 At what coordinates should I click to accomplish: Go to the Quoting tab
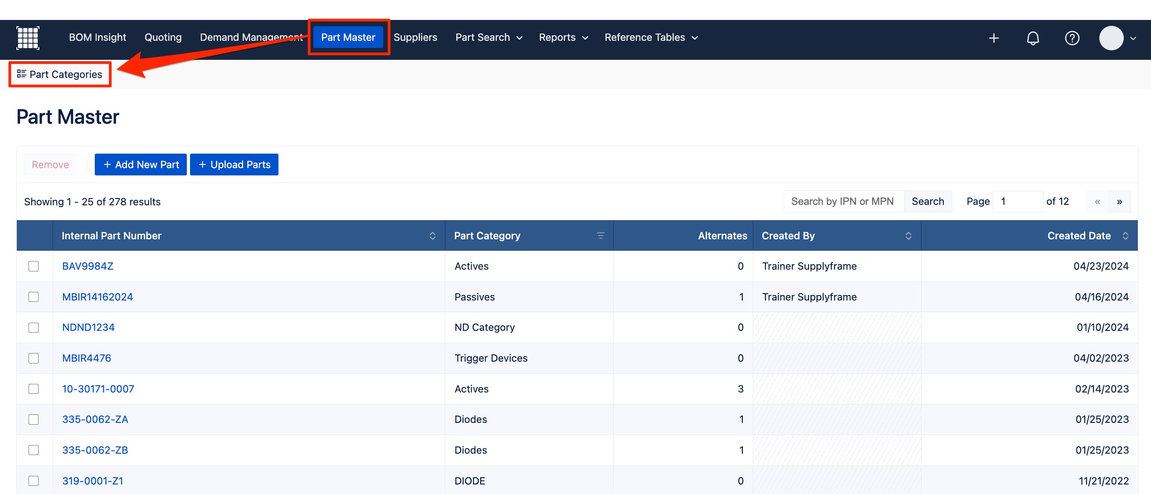coord(163,38)
